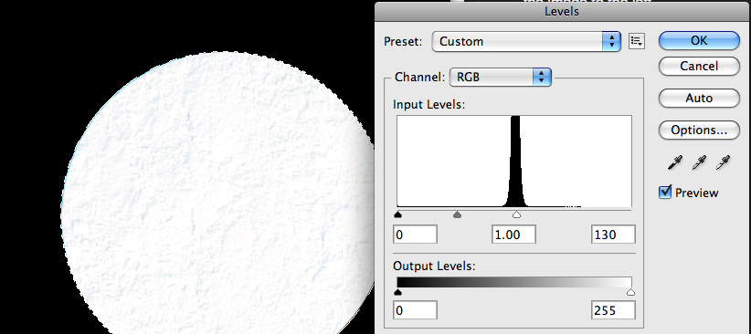Open the Options... dialog button
Image resolution: width=751 pixels, height=334 pixels.
(699, 130)
